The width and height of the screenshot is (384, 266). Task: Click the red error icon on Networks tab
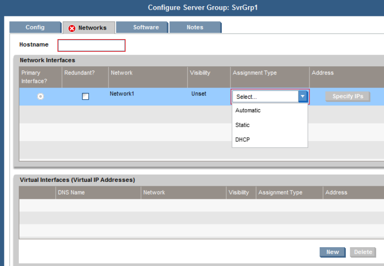pos(72,28)
